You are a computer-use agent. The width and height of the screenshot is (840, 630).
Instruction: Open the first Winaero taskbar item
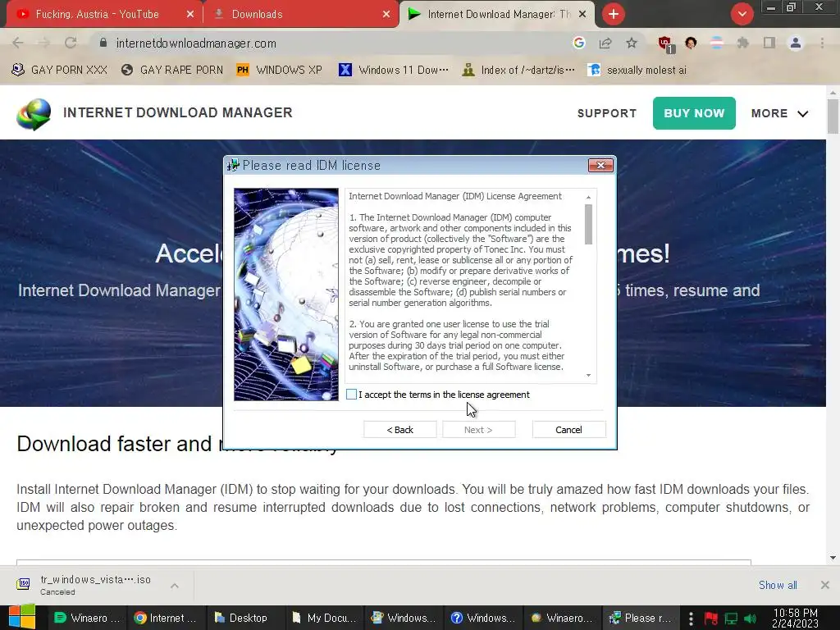tap(87, 619)
